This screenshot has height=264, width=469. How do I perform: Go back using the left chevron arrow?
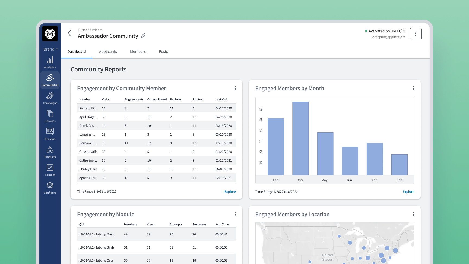pyautogui.click(x=69, y=33)
